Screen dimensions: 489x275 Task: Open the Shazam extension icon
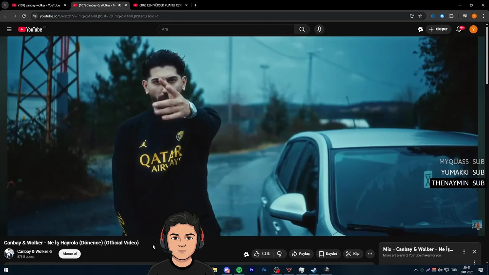pyautogui.click(x=442, y=16)
